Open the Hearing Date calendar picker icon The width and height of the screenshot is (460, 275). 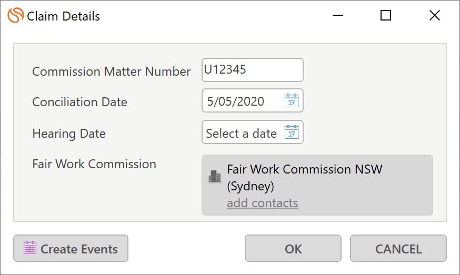pyautogui.click(x=291, y=132)
